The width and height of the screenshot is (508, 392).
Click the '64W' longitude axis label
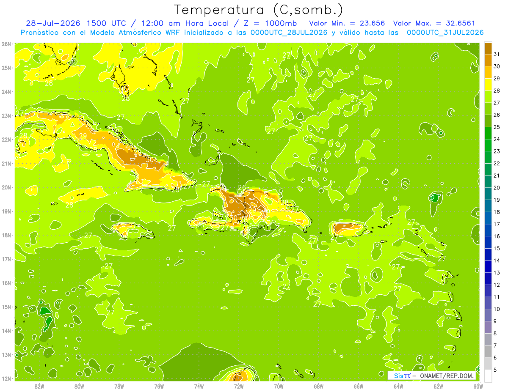pyautogui.click(x=398, y=386)
